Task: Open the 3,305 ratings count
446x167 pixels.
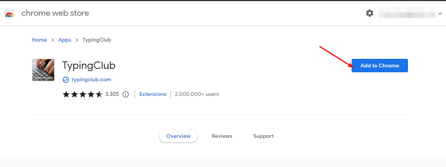Action: pos(112,94)
